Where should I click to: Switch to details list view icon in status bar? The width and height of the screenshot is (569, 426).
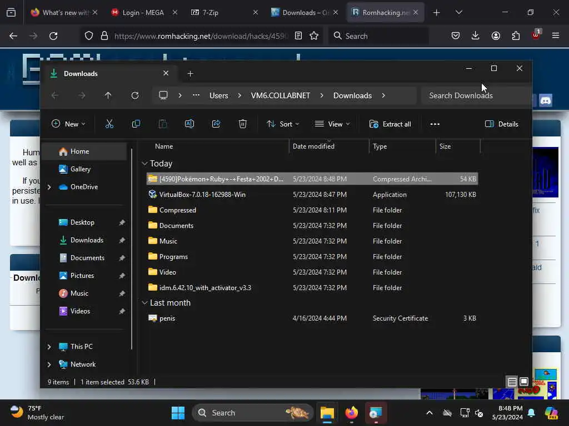point(512,382)
